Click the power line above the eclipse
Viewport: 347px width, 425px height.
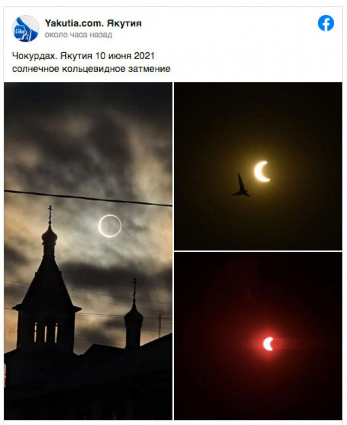pos(88,199)
